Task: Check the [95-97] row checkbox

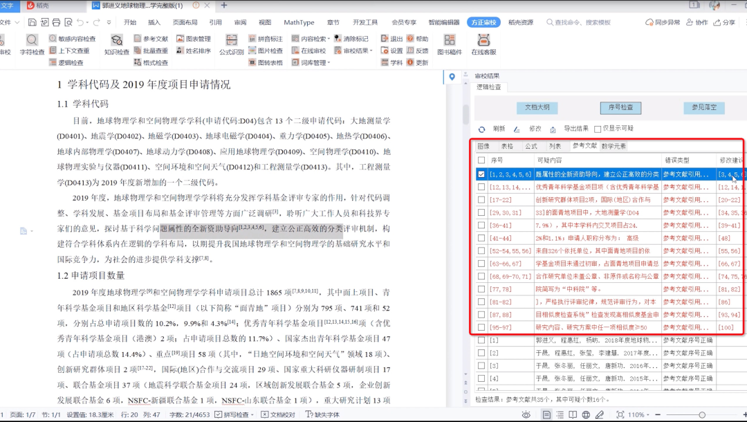Action: (x=481, y=327)
